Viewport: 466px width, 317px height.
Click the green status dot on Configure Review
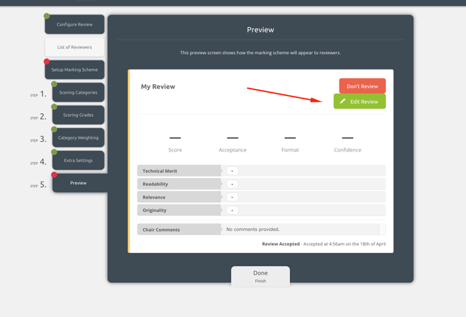click(47, 16)
